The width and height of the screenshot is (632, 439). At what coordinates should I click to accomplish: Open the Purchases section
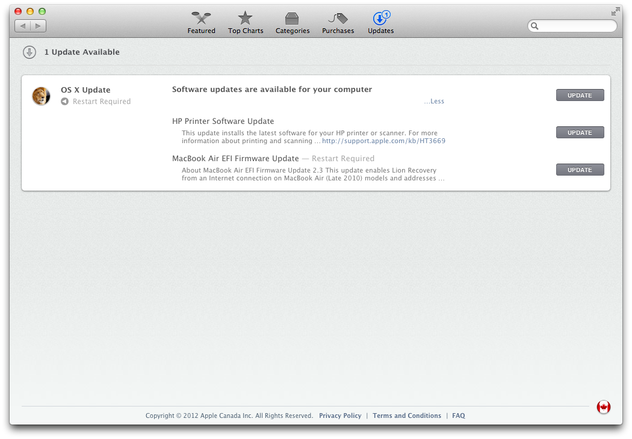pos(338,23)
